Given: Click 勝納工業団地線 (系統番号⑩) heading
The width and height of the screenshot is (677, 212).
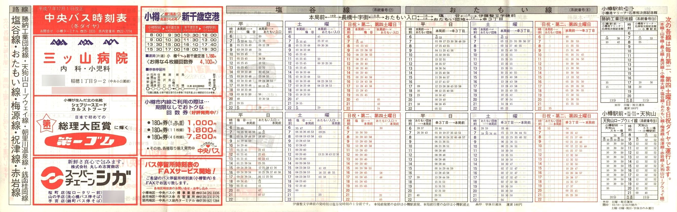Looking at the screenshot, I should 629,19.
